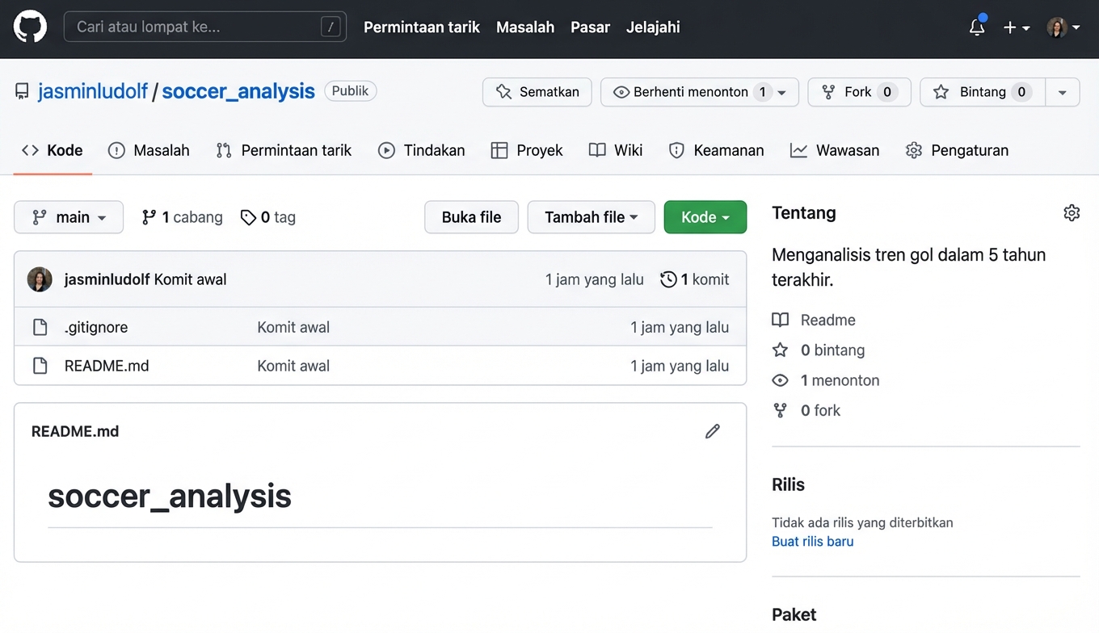Open the Readme link in Tentang sidebar

[x=814, y=320]
